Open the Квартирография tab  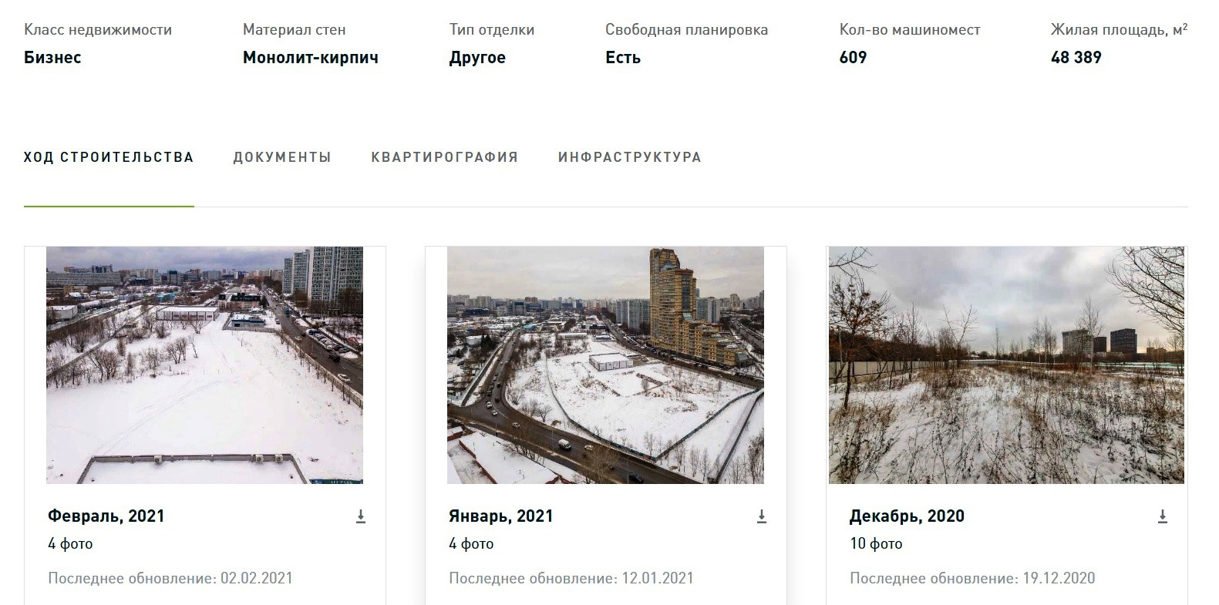coord(445,157)
